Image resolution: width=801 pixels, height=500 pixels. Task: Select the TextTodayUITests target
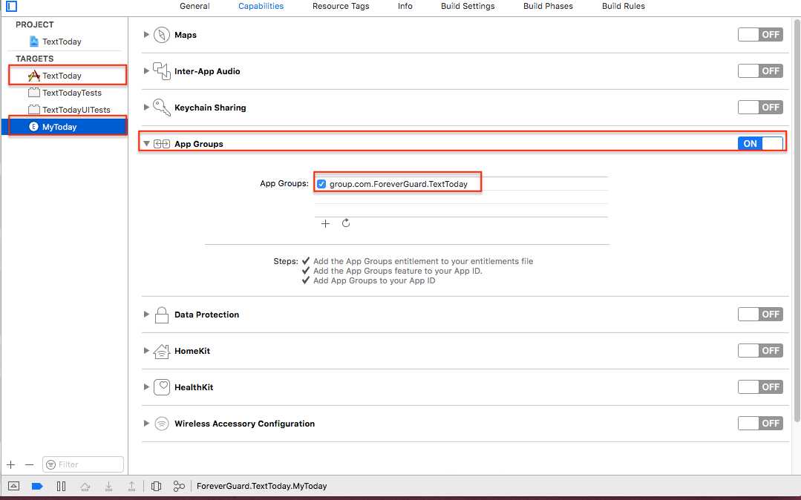[x=76, y=110]
